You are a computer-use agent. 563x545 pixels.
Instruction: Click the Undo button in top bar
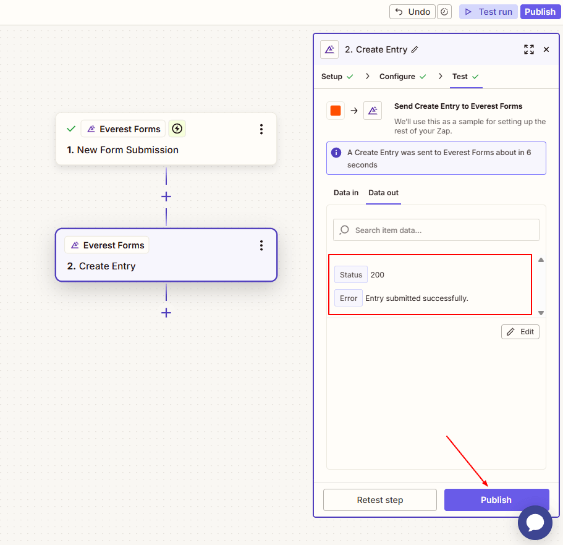click(412, 12)
